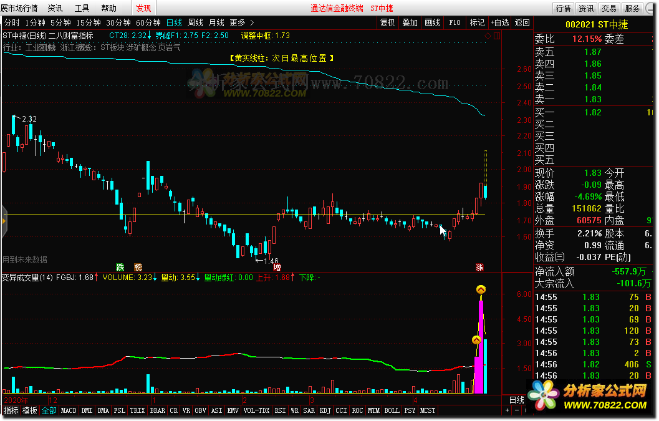Viewport: 659px width, 421px height.
Task: Open the 工具 menu
Action: [x=82, y=8]
